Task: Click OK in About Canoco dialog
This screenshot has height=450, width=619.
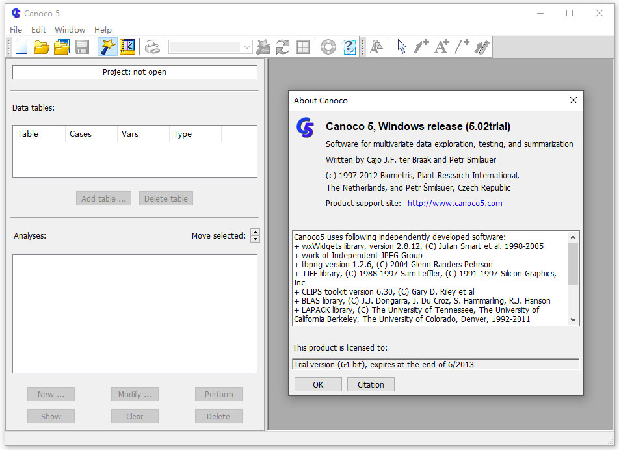Action: [318, 384]
